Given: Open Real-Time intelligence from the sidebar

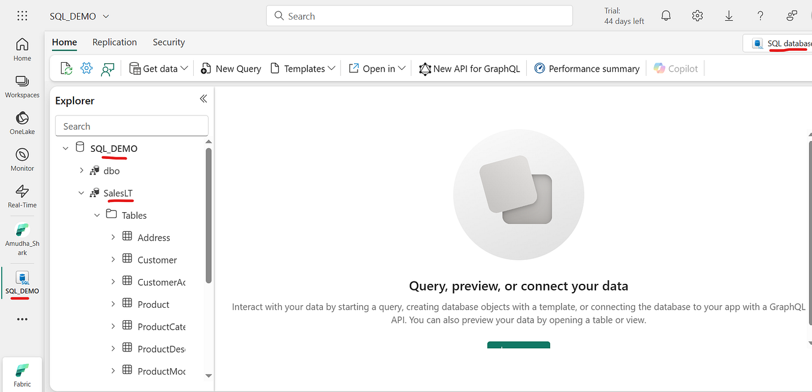Looking at the screenshot, I should (x=22, y=196).
